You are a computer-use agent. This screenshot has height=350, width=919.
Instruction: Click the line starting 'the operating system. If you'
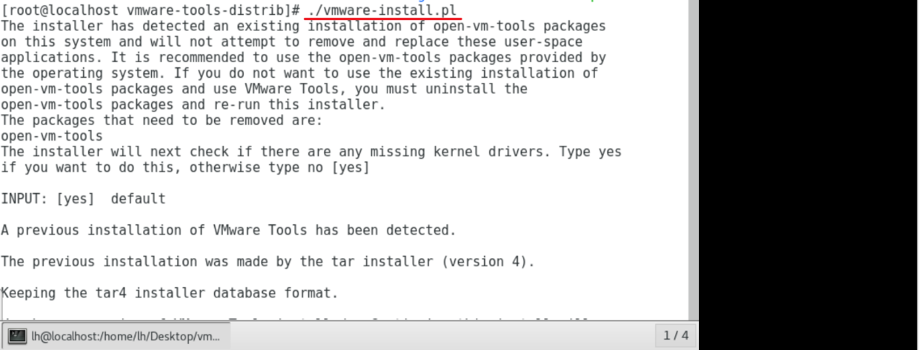[x=299, y=73]
